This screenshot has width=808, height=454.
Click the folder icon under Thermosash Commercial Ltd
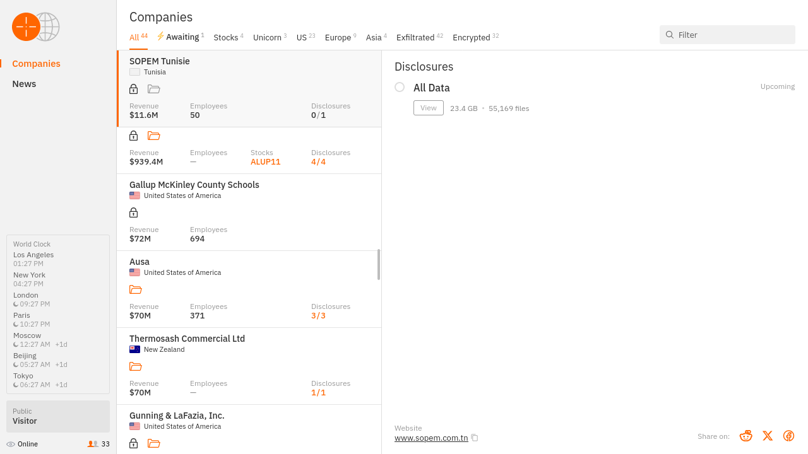click(x=136, y=366)
